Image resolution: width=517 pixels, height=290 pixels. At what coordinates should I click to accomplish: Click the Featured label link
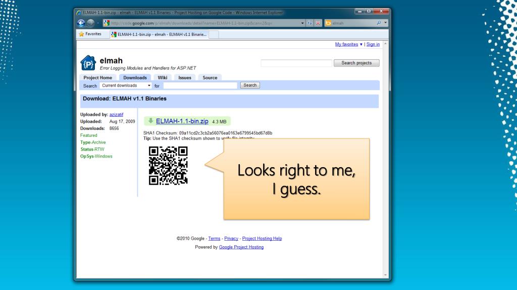[89, 135]
